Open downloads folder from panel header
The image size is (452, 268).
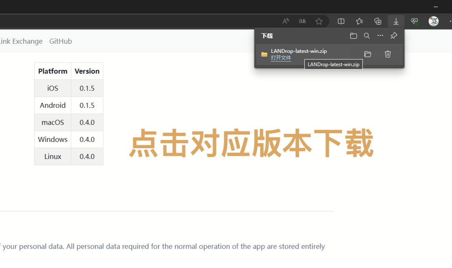point(354,36)
